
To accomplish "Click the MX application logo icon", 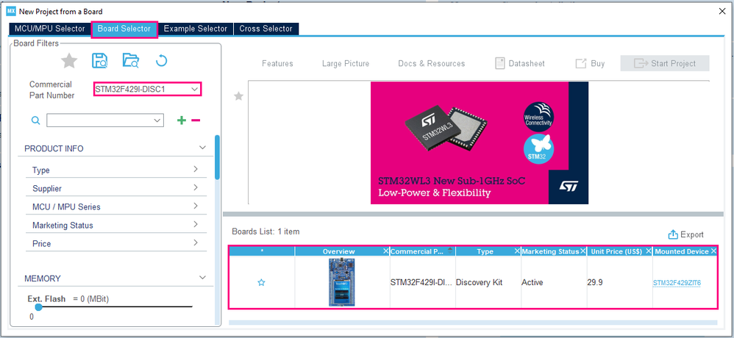I will [11, 11].
